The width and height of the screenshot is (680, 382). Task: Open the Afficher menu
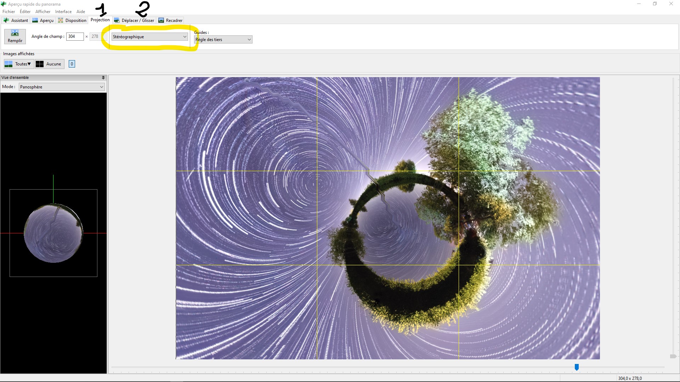point(43,12)
